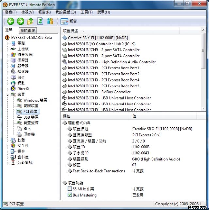Expand the 伺服器 tree node
Image resolution: width=209 pixels, height=210 pixels.
[8, 61]
